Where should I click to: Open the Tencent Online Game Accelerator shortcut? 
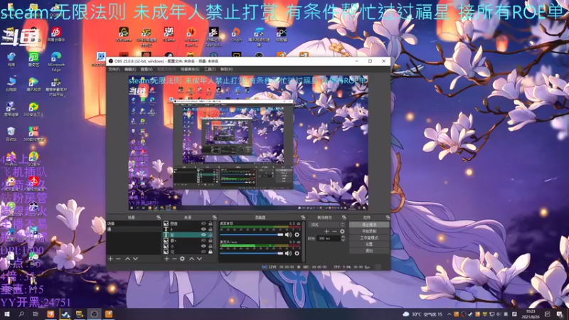259,37
